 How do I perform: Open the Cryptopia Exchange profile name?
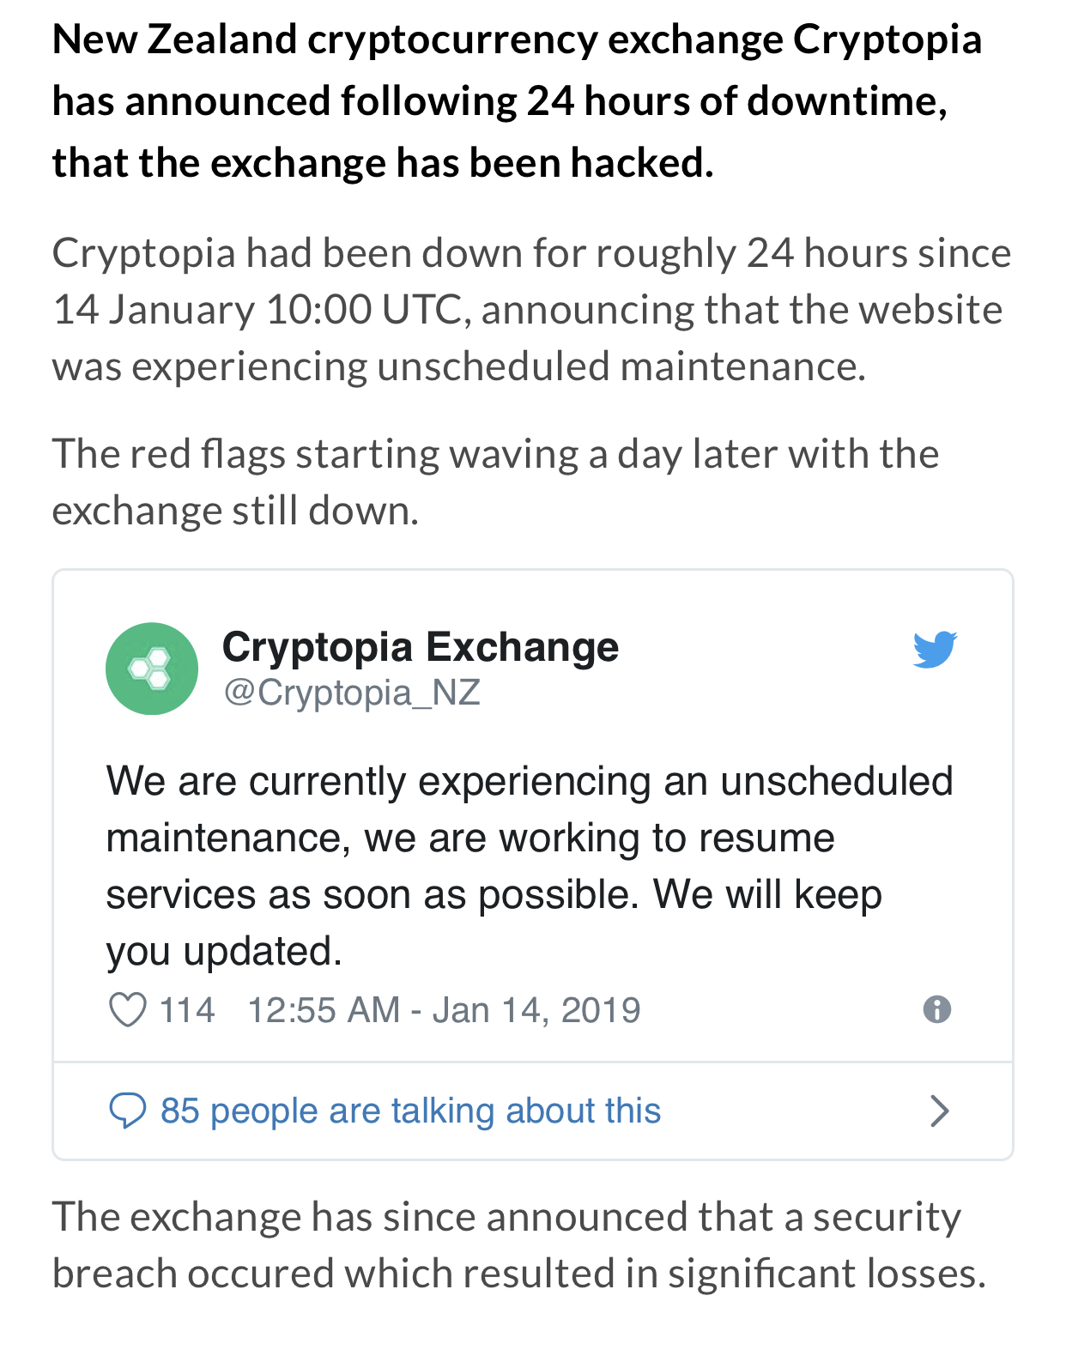tap(421, 648)
